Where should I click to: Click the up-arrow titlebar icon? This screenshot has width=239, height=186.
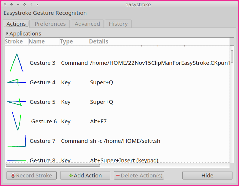click(31, 4)
